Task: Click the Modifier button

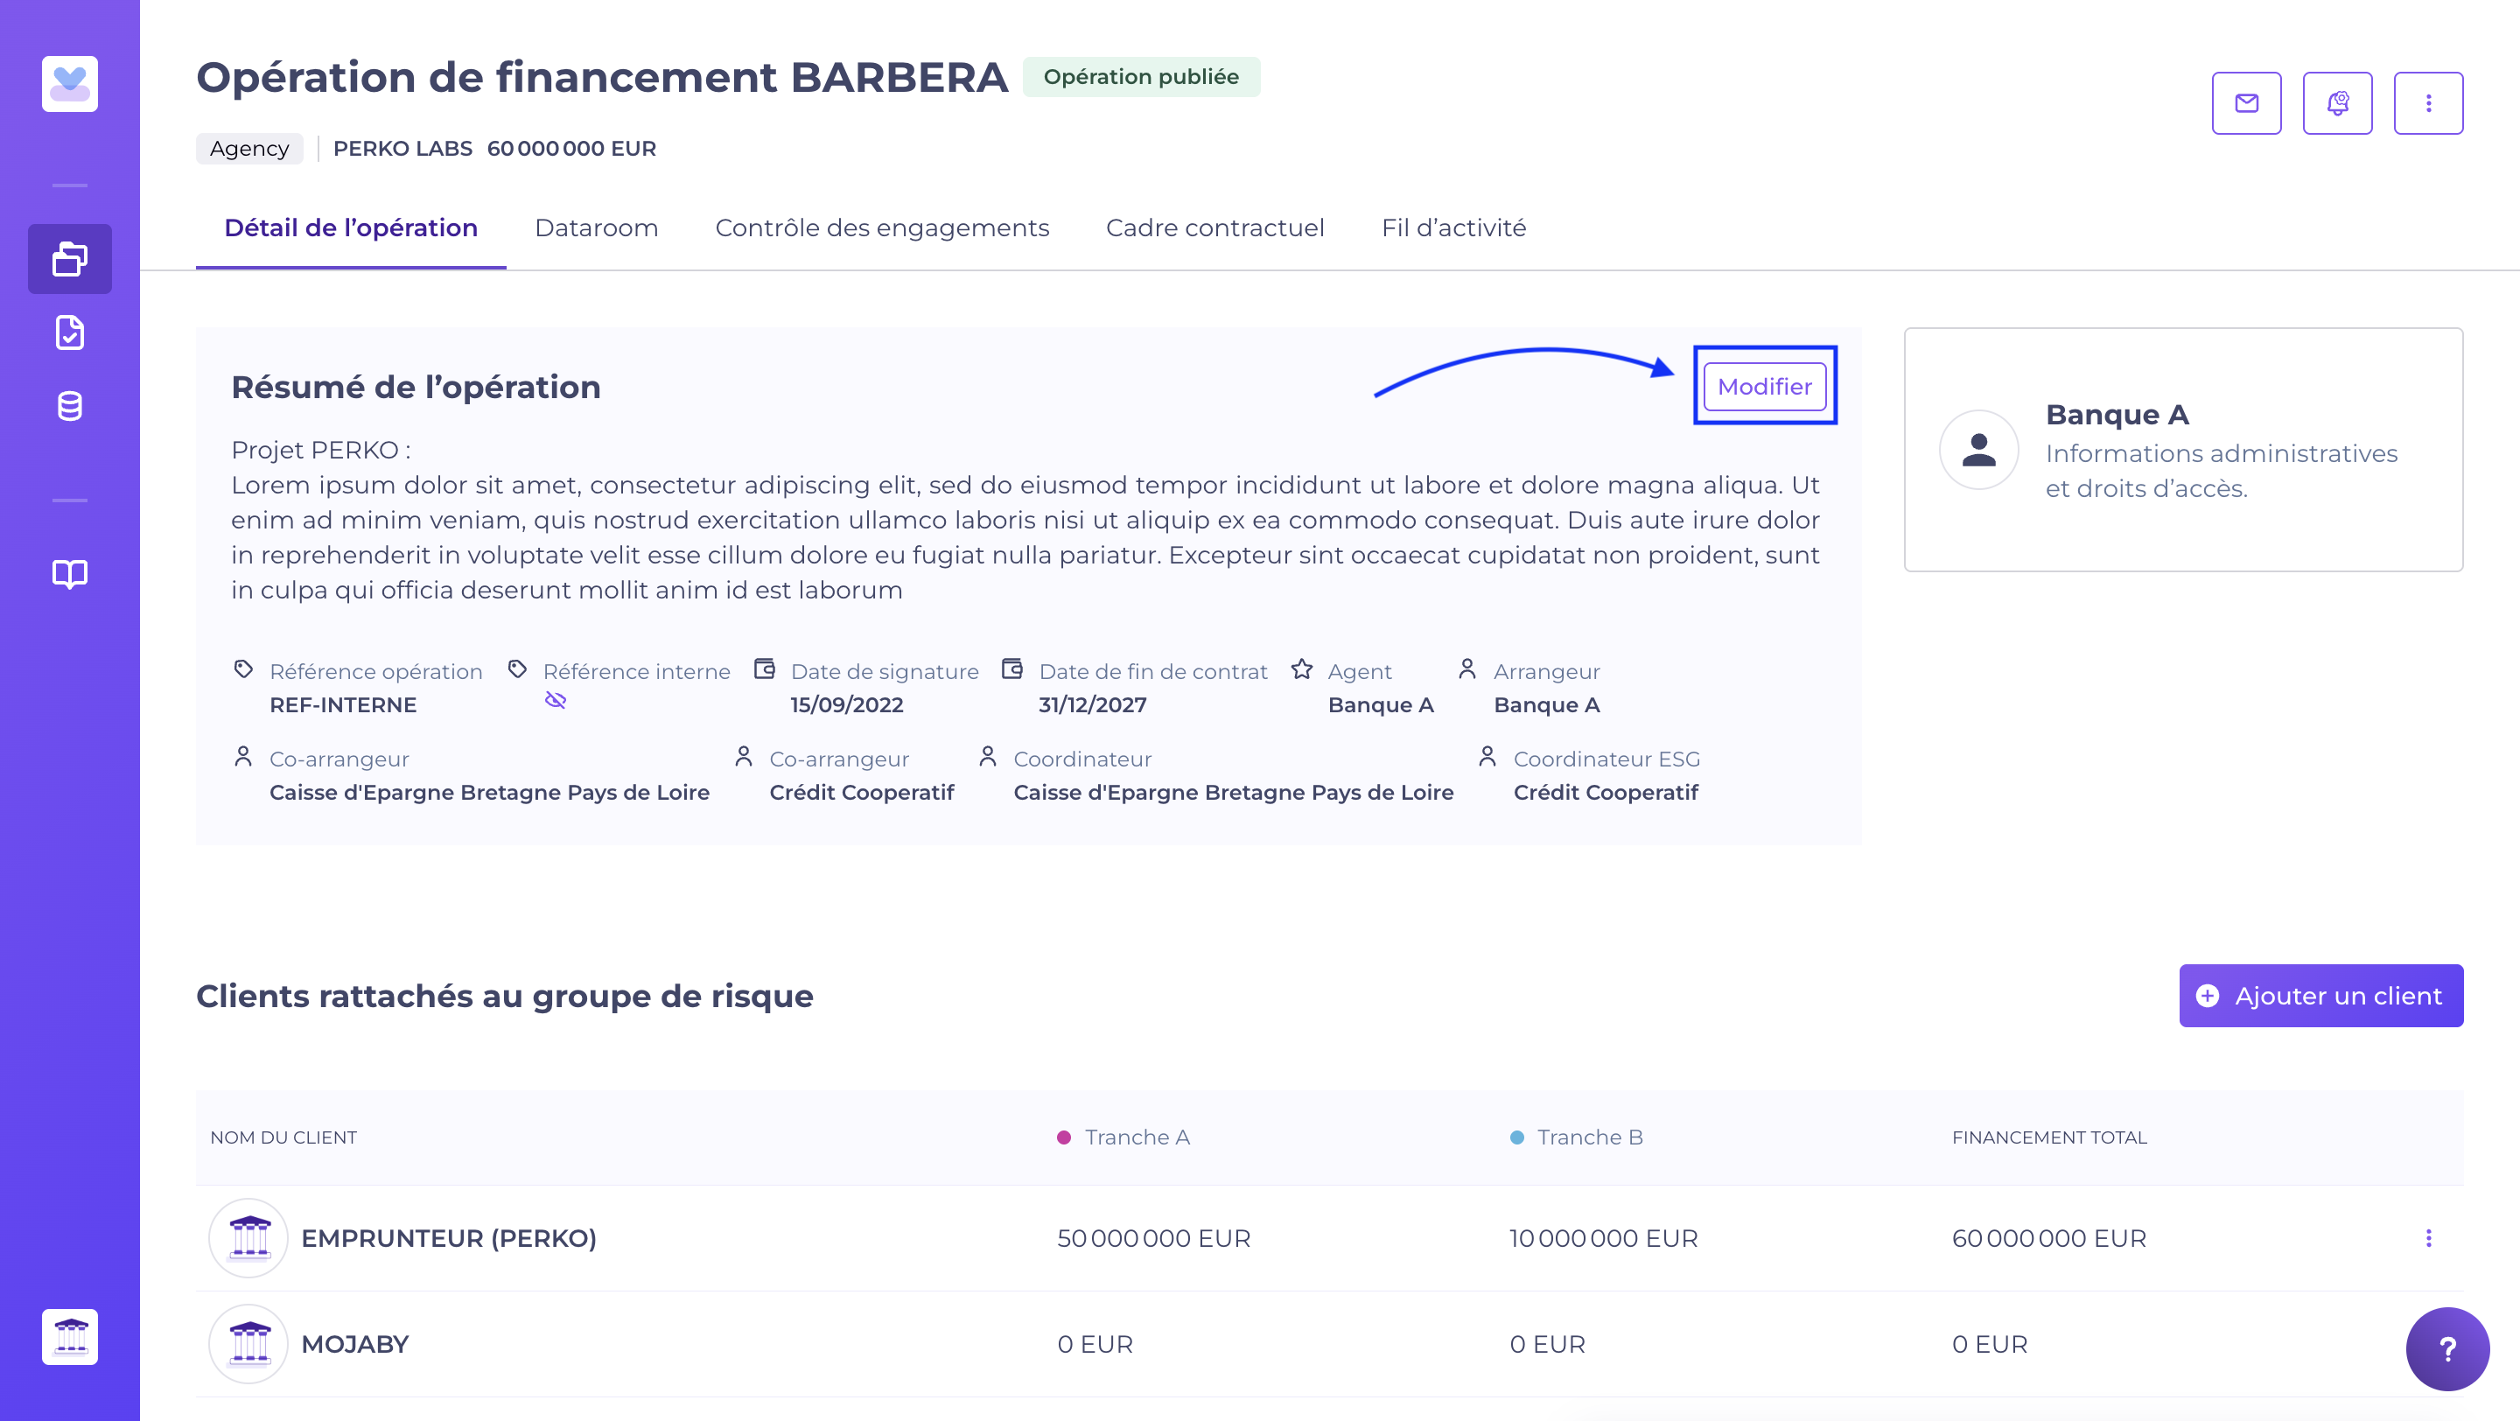Action: click(x=1764, y=386)
